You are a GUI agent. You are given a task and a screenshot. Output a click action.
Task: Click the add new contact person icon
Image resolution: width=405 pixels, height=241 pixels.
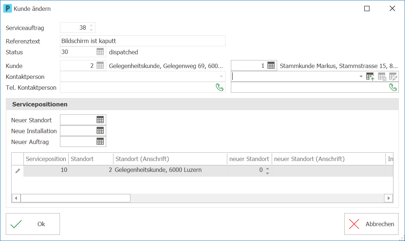pos(370,77)
